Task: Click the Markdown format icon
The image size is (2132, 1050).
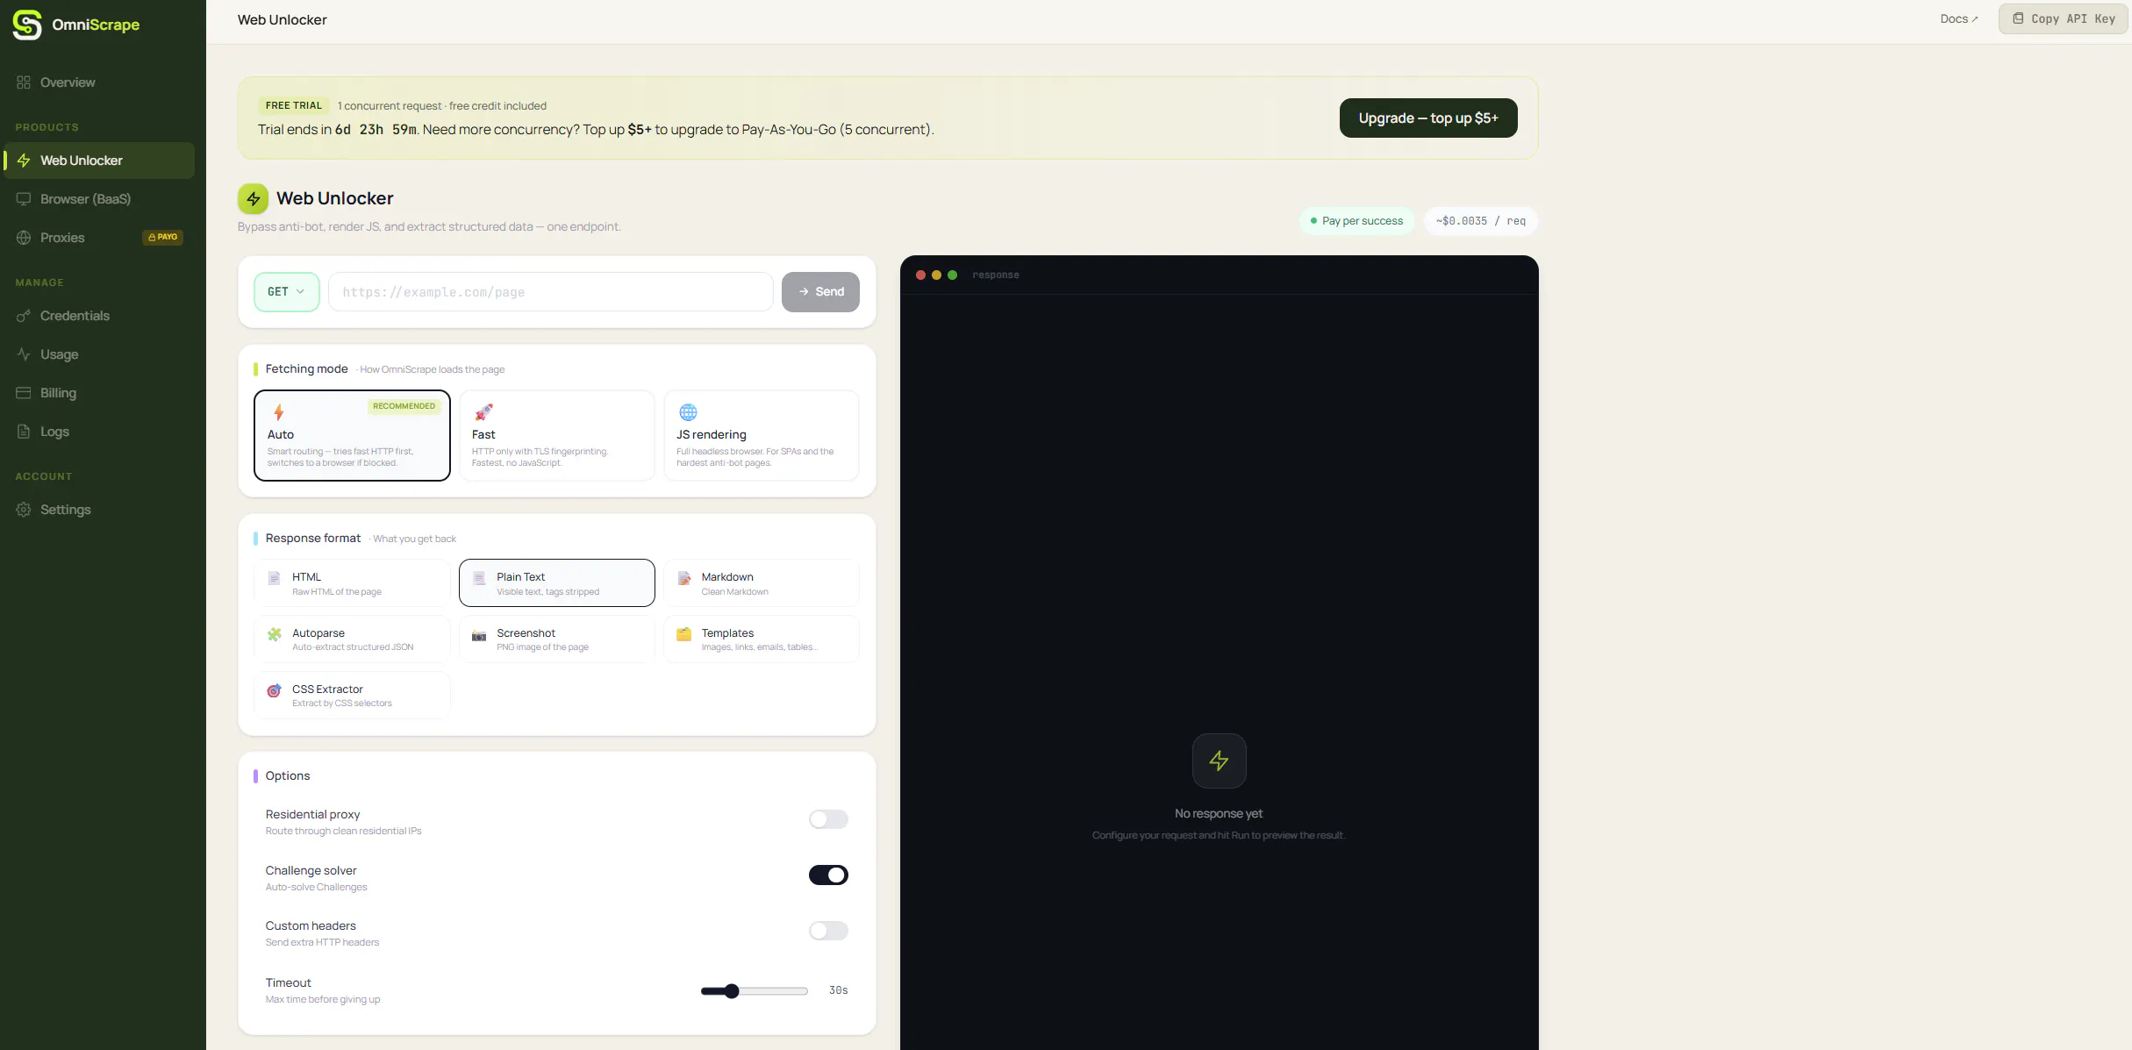Action: click(684, 578)
